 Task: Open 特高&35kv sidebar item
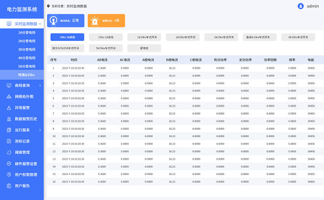(27, 74)
